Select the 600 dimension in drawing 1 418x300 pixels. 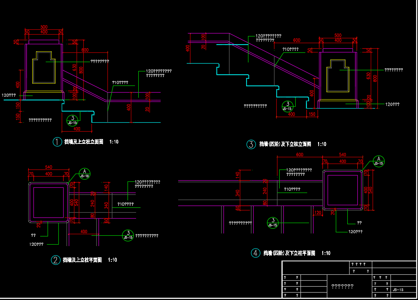(x=85, y=50)
